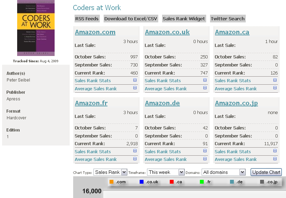
Task: Open the Chart Type Sales Rank dropdown
Action: pyautogui.click(x=110, y=172)
